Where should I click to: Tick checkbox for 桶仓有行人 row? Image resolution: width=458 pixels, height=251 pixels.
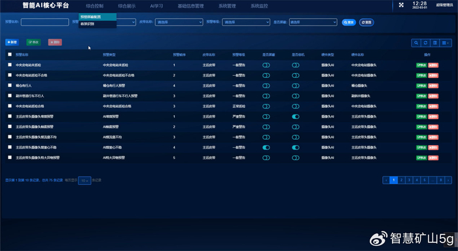(x=10, y=85)
